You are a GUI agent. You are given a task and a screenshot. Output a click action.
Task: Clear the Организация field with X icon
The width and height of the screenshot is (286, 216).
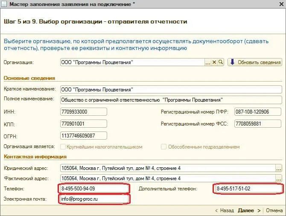[214, 62]
